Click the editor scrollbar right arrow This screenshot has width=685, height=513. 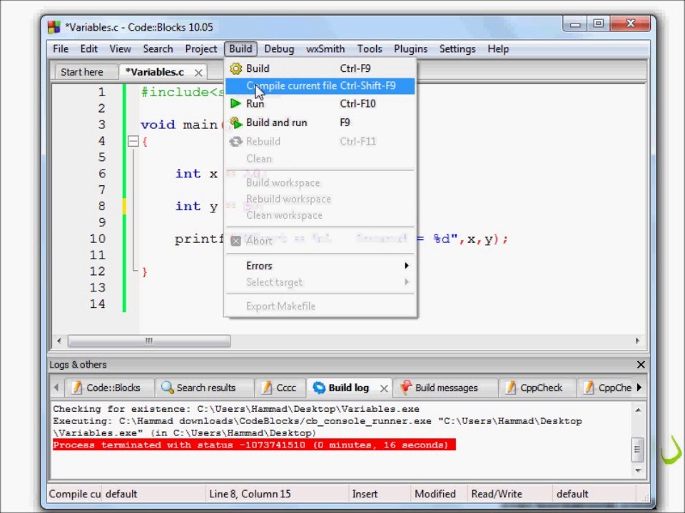637,341
